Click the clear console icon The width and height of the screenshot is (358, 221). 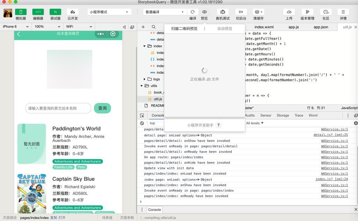pyautogui.click(x=142, y=123)
